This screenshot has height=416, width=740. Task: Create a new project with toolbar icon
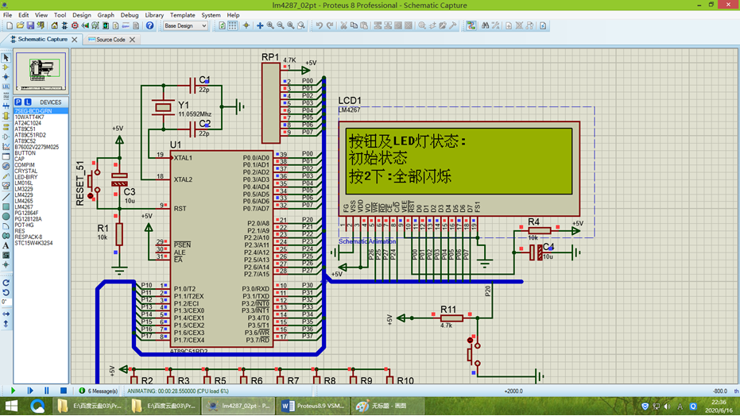click(x=10, y=25)
